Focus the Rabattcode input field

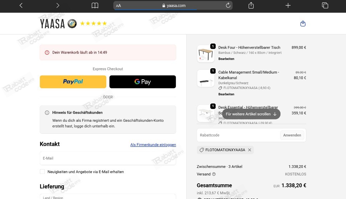pyautogui.click(x=238, y=135)
